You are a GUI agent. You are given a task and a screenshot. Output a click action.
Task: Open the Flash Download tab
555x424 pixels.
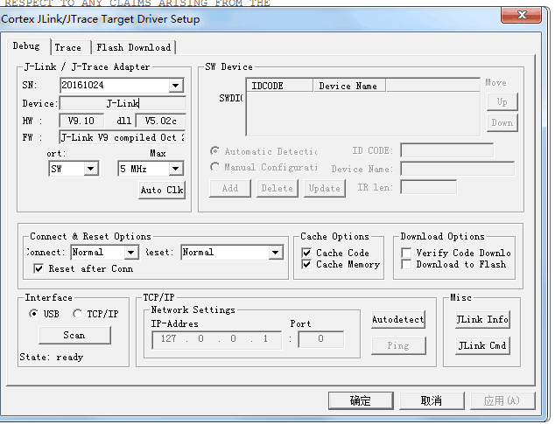(133, 47)
